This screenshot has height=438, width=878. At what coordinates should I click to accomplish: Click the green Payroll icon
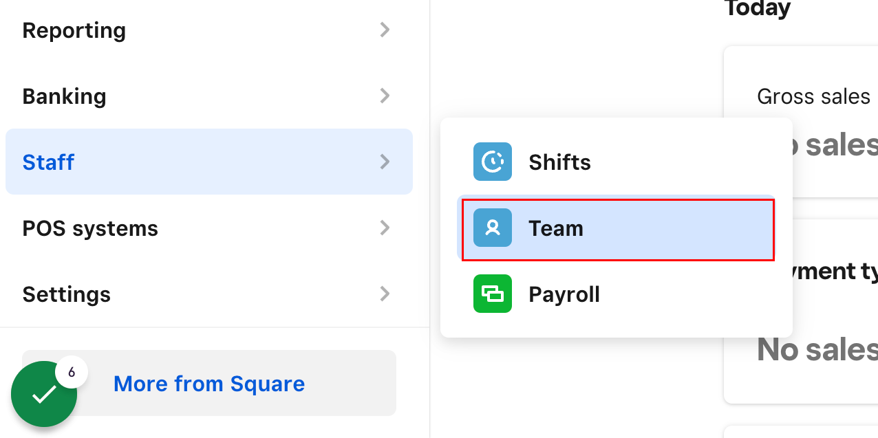493,294
